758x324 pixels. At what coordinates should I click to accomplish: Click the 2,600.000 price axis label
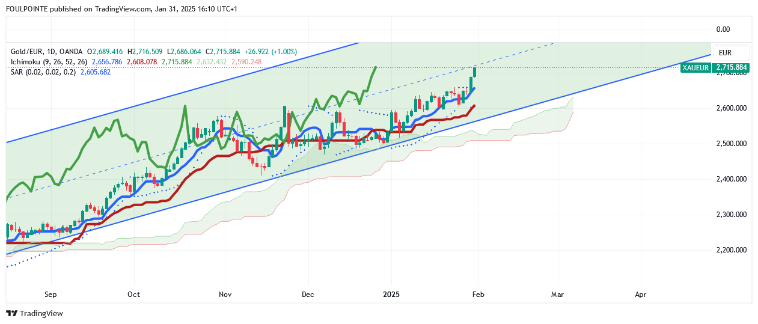tap(731, 108)
